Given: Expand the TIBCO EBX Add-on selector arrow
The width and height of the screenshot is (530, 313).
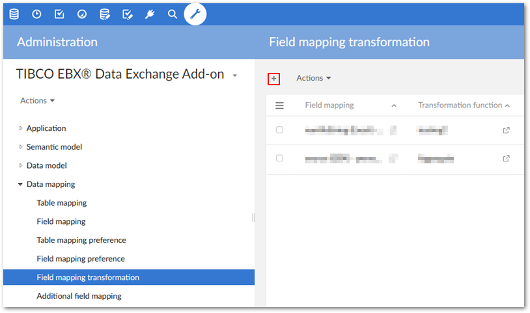Looking at the screenshot, I should [234, 75].
